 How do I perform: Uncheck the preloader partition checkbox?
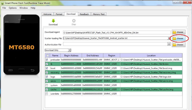pyautogui.click(x=47, y=60)
